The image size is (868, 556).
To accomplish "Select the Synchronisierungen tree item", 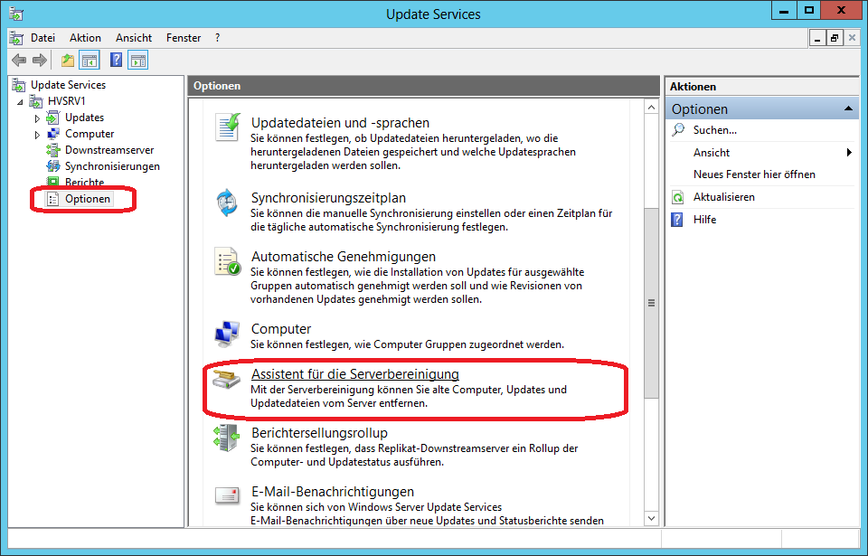I will 112,166.
